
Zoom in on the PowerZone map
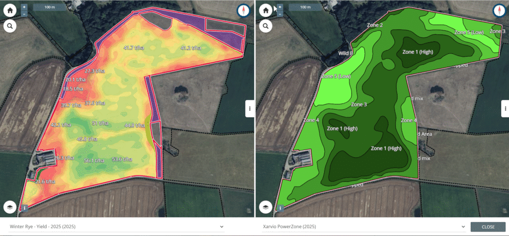coord(280,7)
